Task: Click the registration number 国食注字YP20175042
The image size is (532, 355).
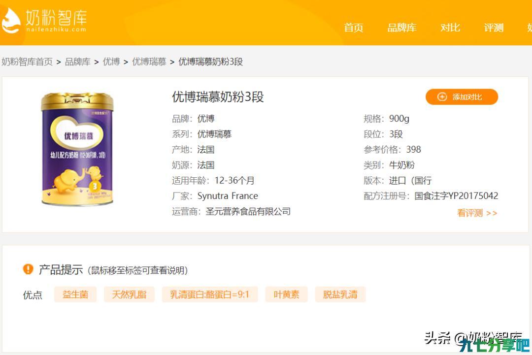Action: (456, 196)
